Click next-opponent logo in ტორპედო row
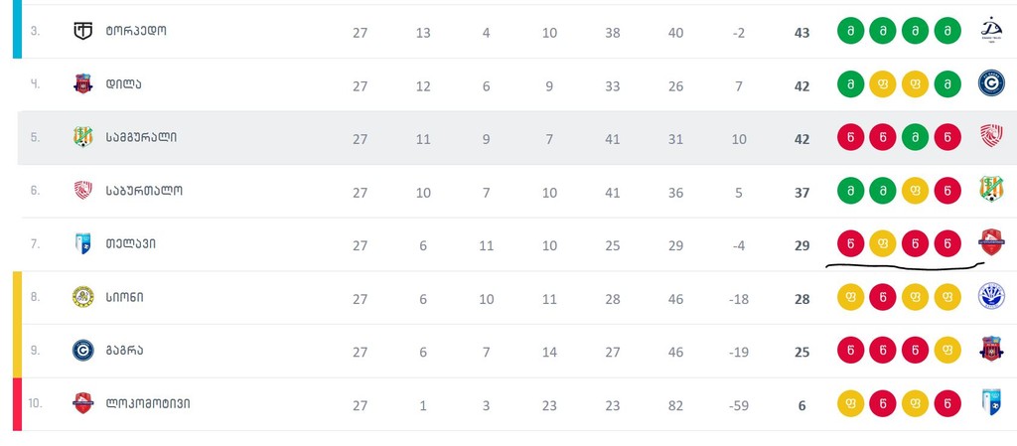1017x446 pixels. pos(991,31)
